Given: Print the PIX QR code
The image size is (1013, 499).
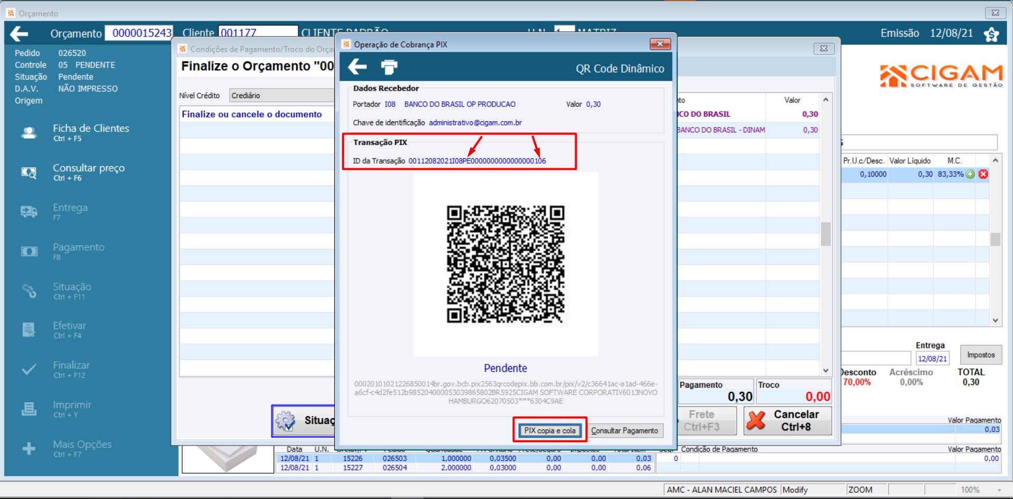Looking at the screenshot, I should point(389,67).
